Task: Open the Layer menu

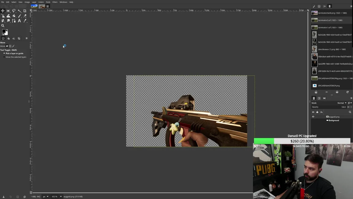Action: point(34,2)
